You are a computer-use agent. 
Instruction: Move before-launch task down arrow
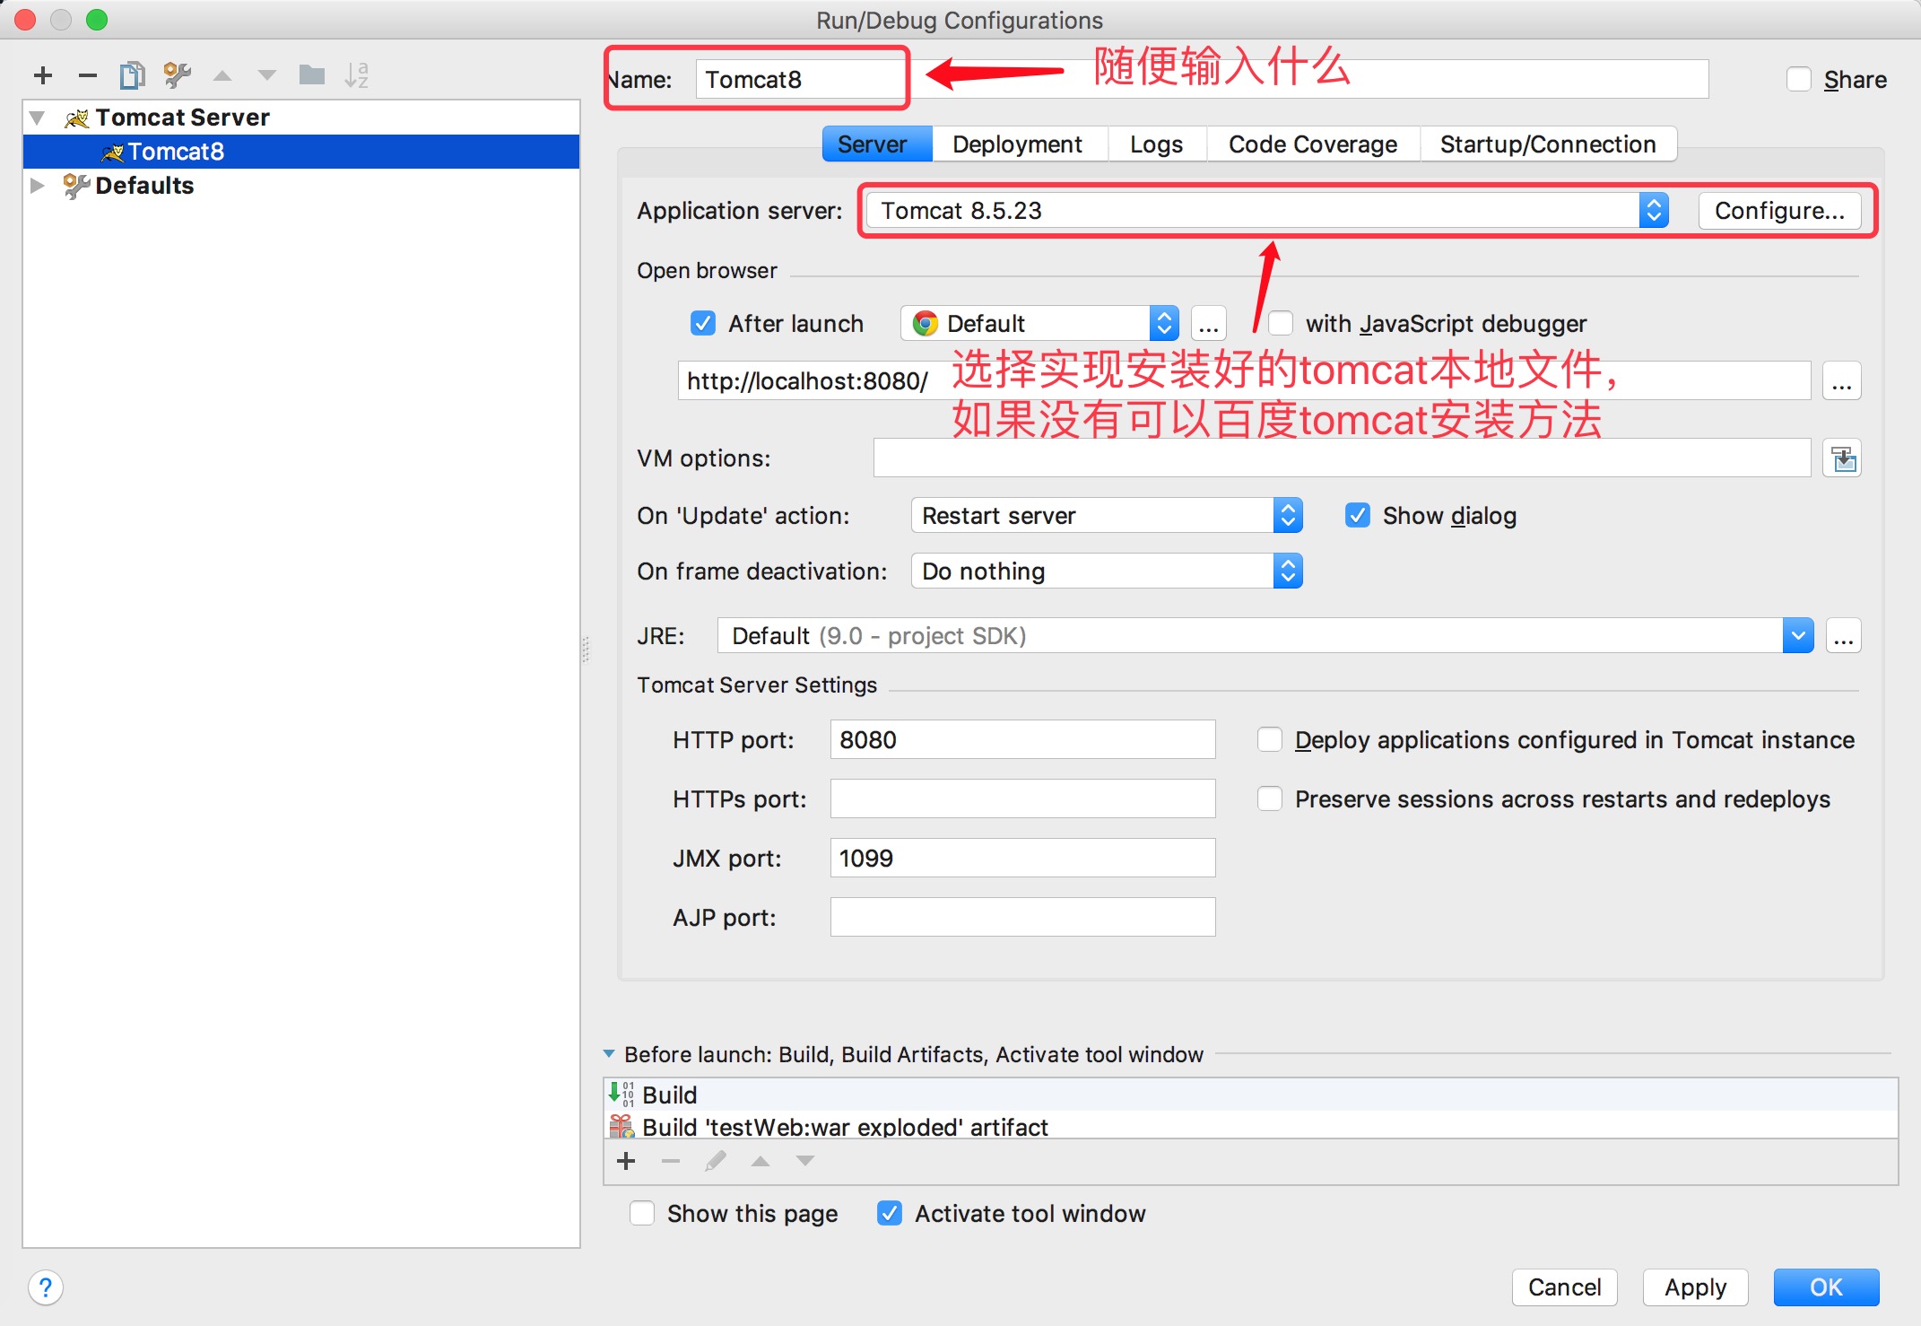click(805, 1161)
